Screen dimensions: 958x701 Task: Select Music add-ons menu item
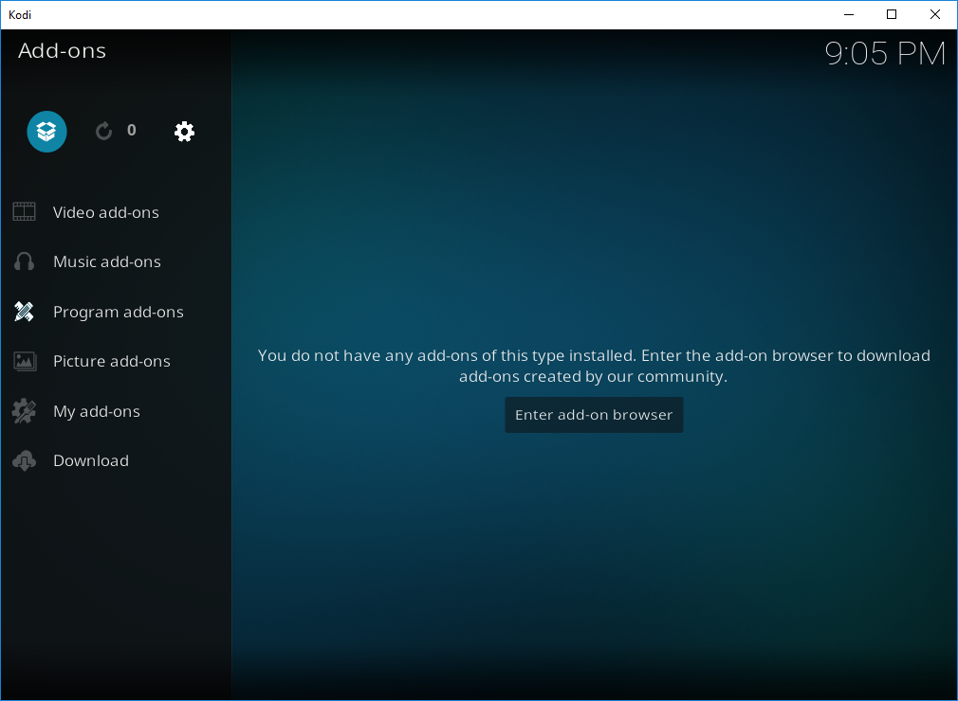[x=116, y=261]
